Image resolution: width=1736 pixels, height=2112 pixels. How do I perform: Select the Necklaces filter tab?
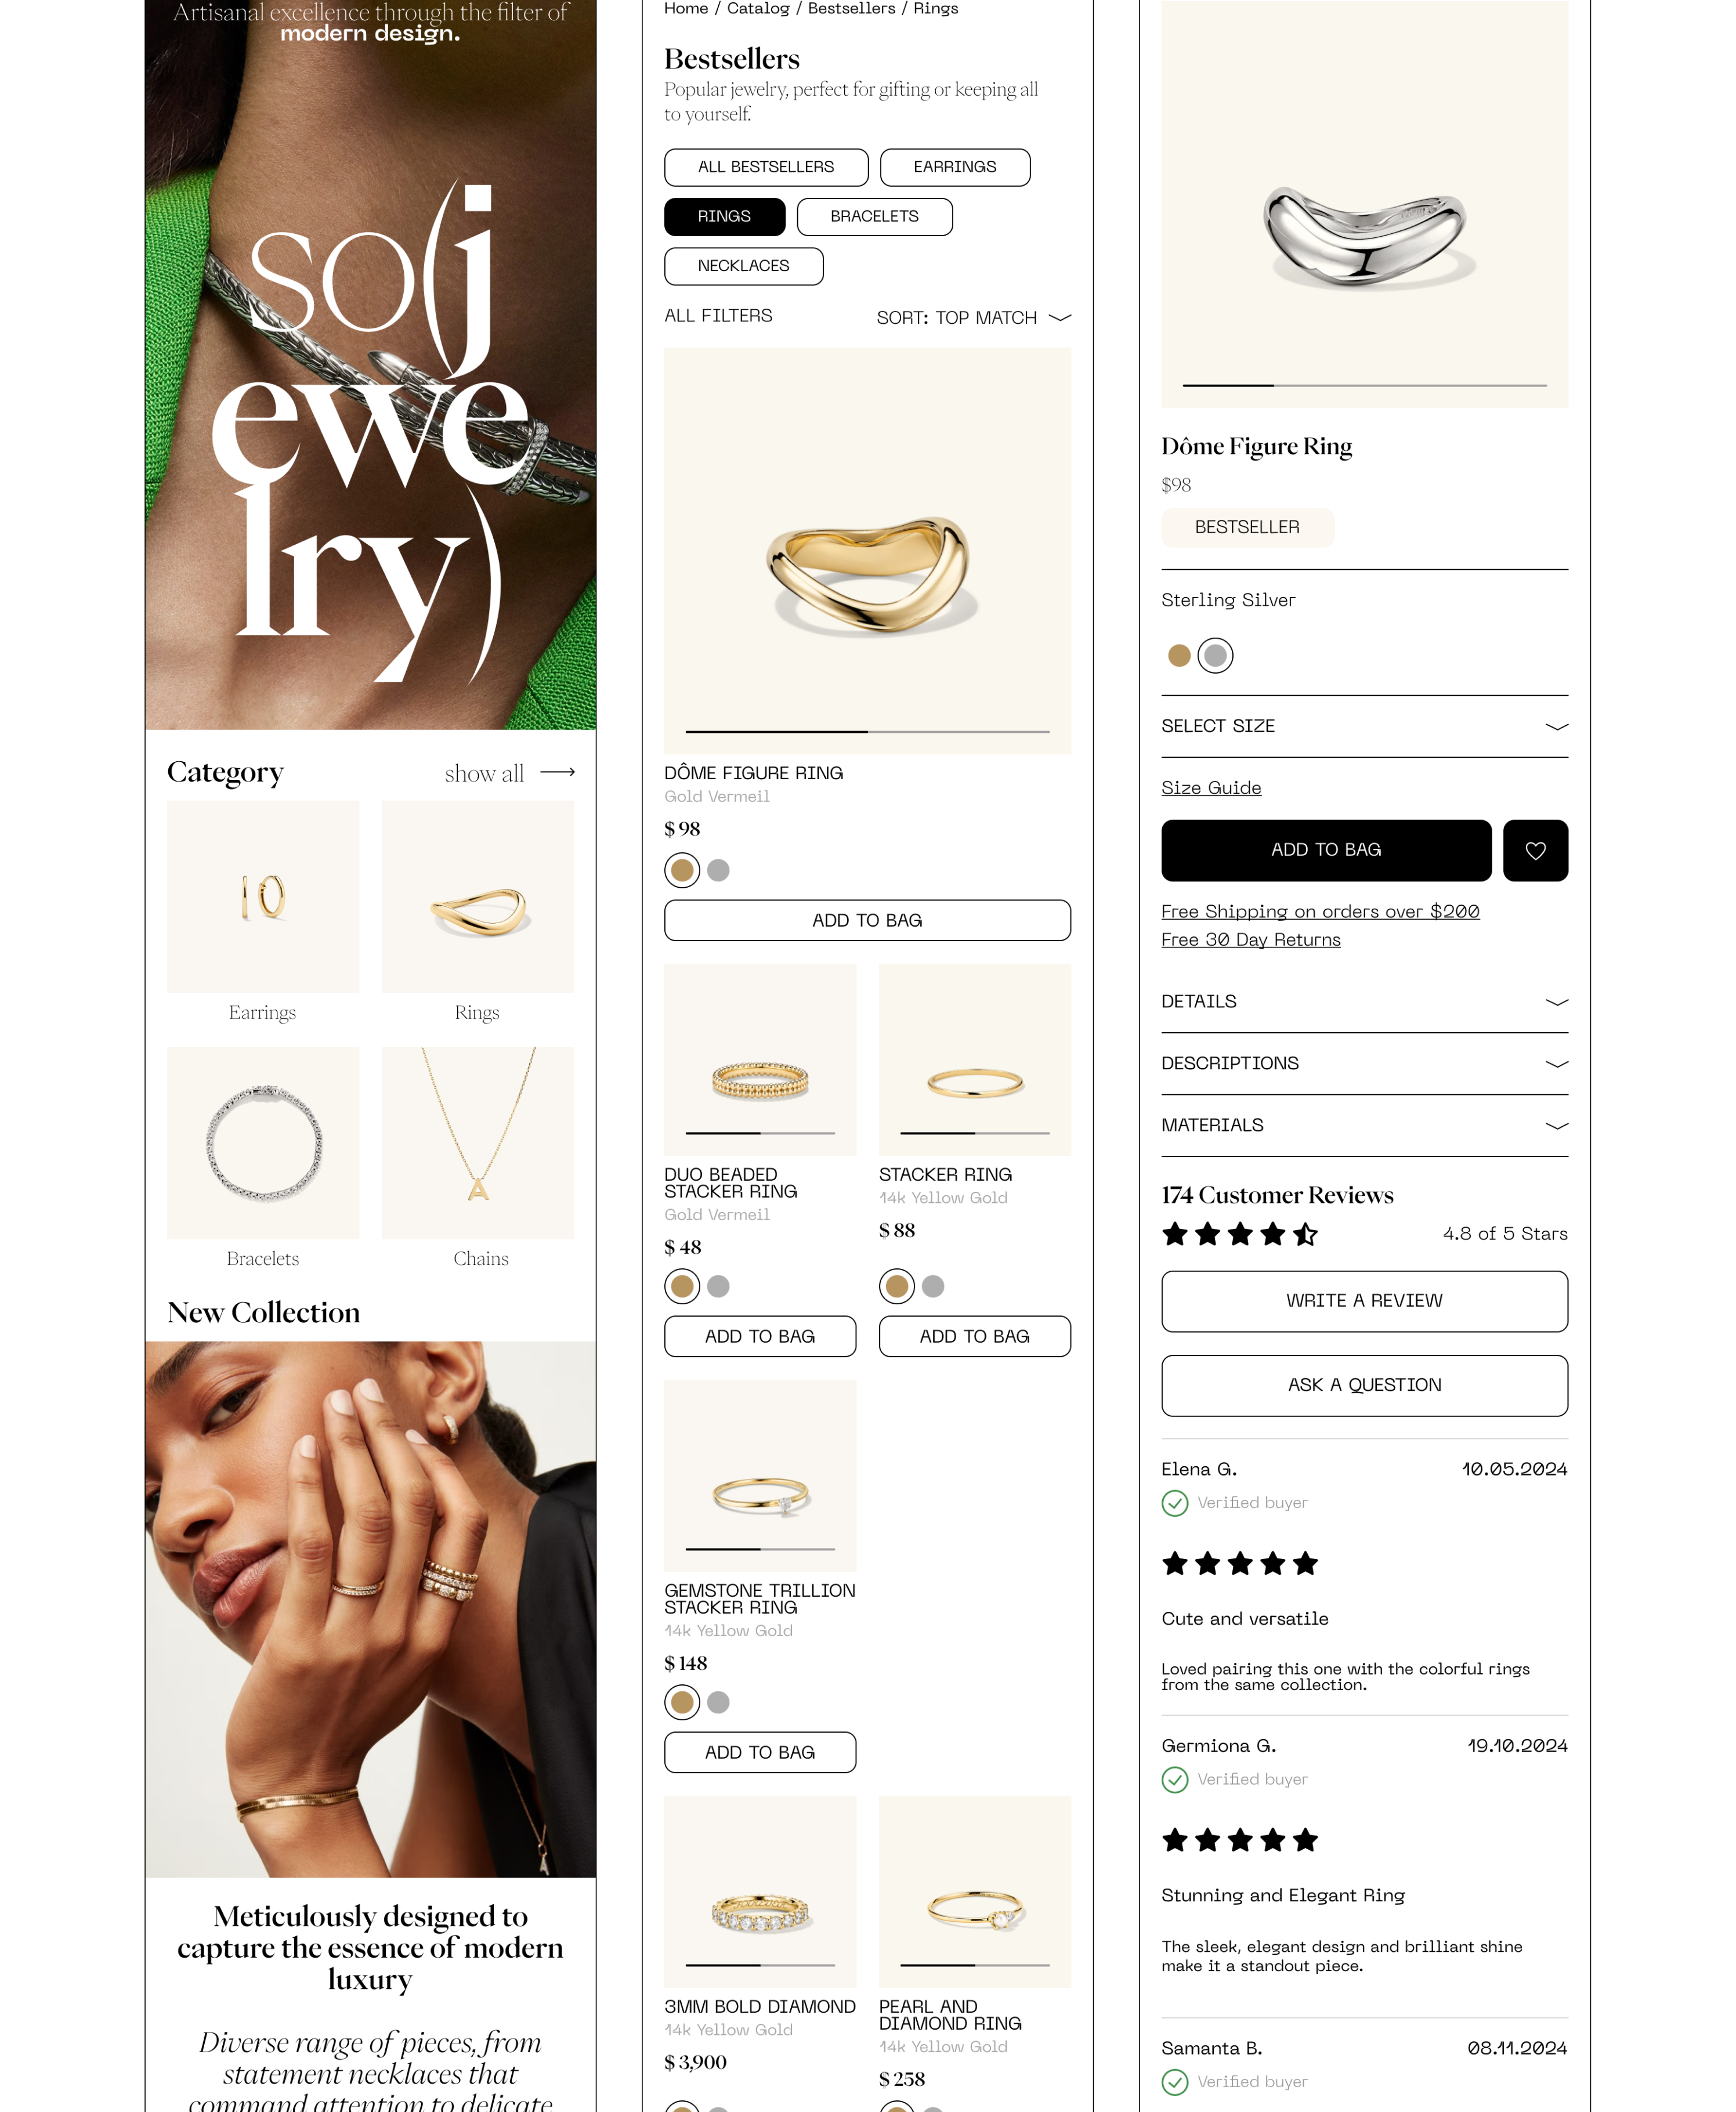(744, 266)
